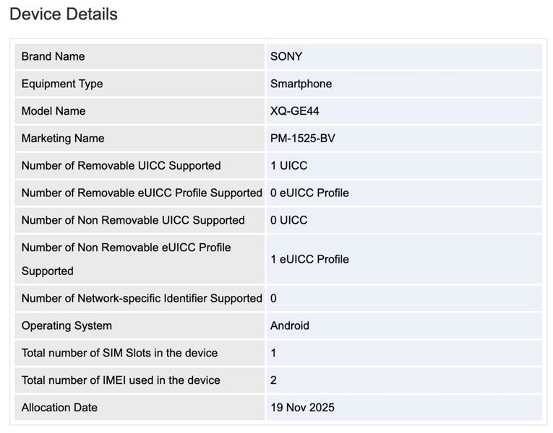Click the 1 eUICC Profile value
The width and height of the screenshot is (553, 433).
pyautogui.click(x=309, y=259)
